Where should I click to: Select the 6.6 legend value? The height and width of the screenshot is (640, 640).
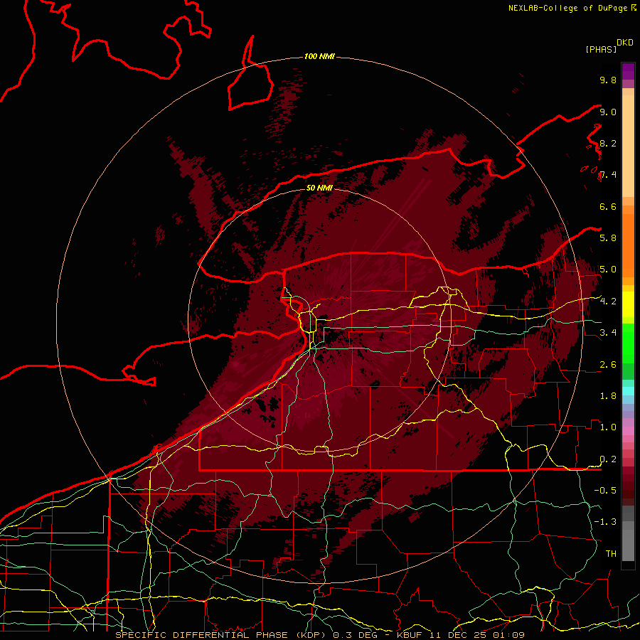click(x=608, y=206)
